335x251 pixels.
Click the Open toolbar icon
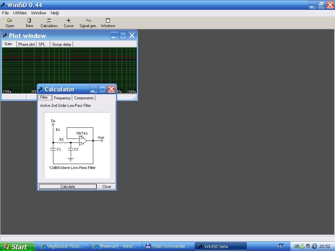(x=10, y=23)
